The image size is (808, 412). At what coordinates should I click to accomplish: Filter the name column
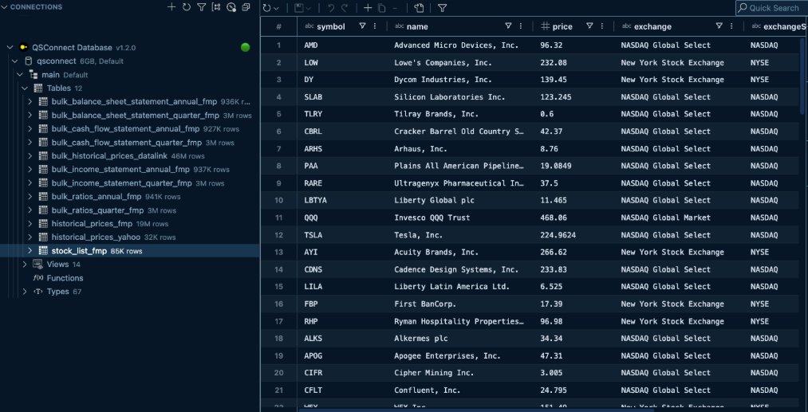click(x=508, y=26)
